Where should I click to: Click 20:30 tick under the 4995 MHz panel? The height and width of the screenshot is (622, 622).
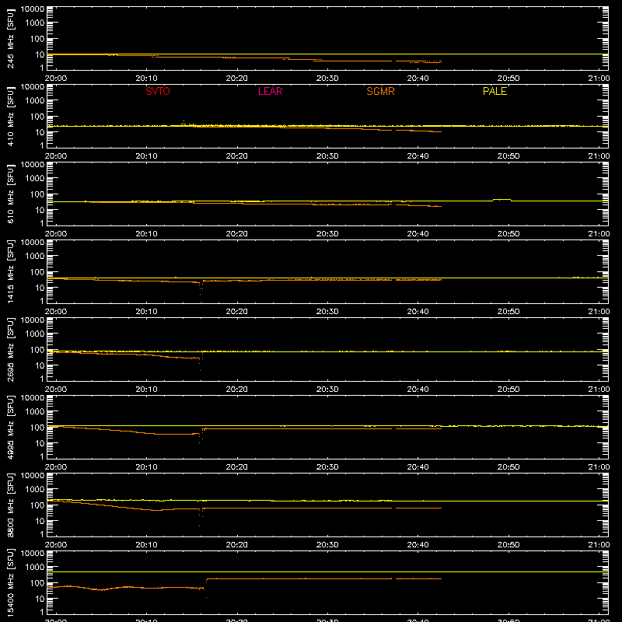327,467
